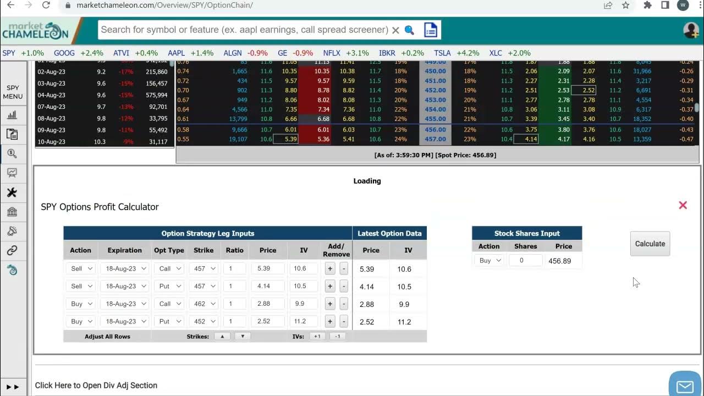Shift all strikes down with triangle button

click(243, 336)
